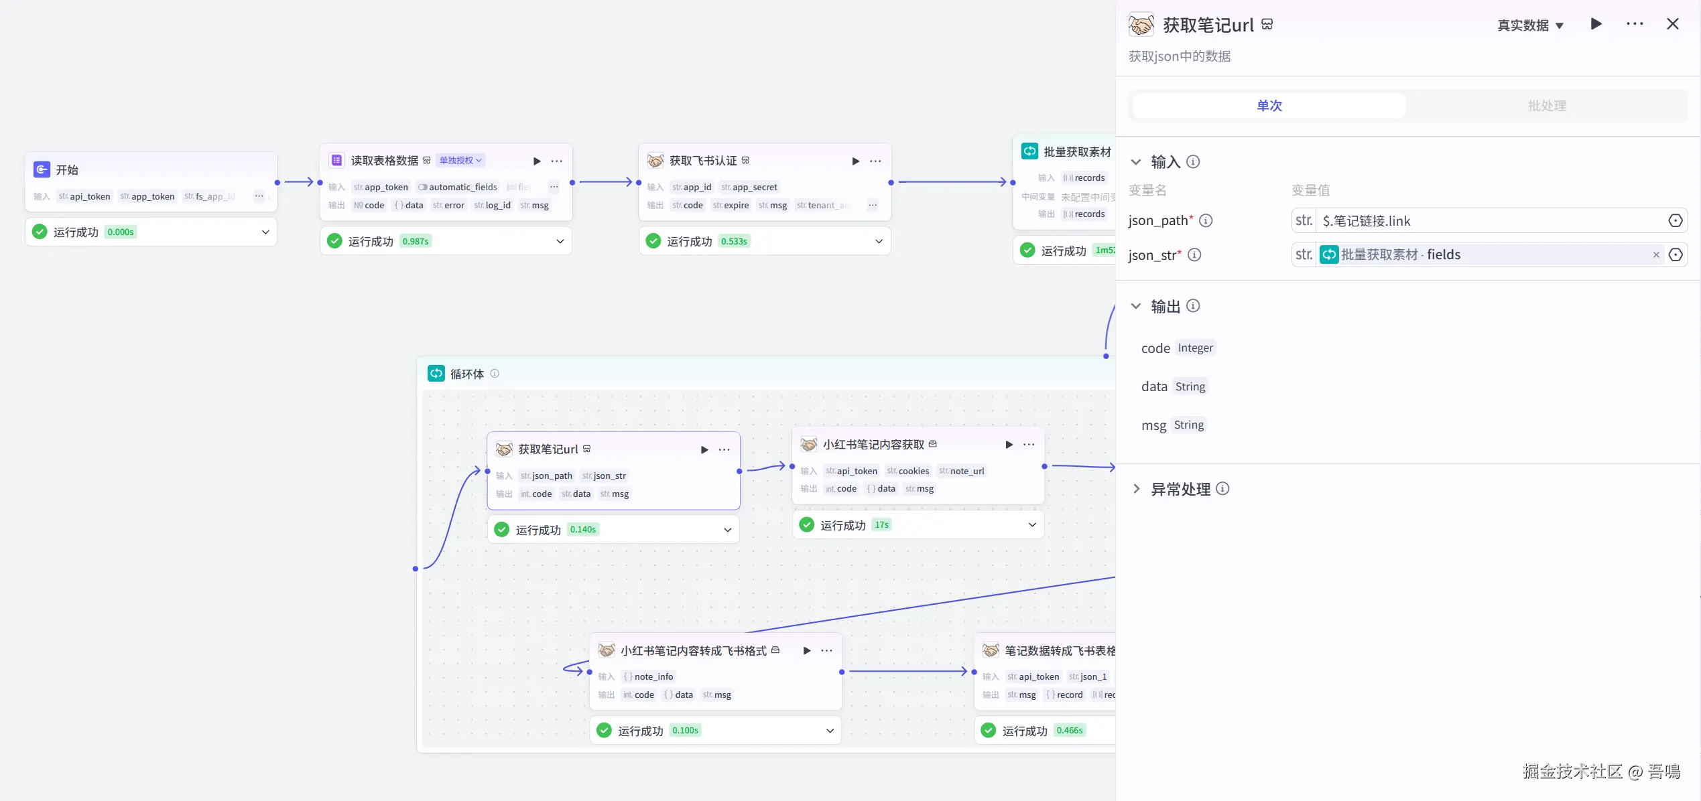The image size is (1701, 801).
Task: Run the 读取表格数据 node
Action: click(x=537, y=161)
